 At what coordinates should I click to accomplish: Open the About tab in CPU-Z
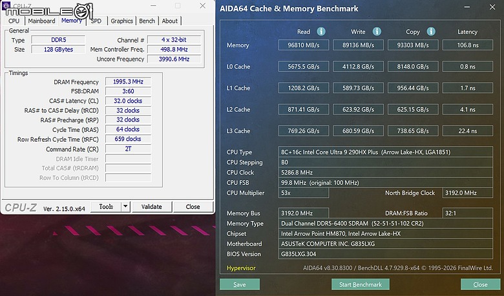(x=170, y=21)
